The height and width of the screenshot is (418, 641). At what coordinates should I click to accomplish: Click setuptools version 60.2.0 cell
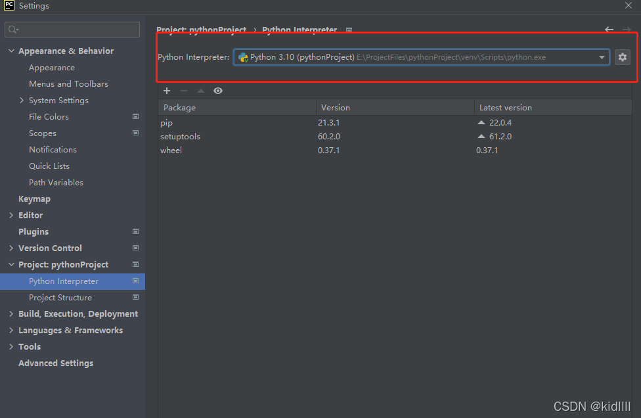329,137
